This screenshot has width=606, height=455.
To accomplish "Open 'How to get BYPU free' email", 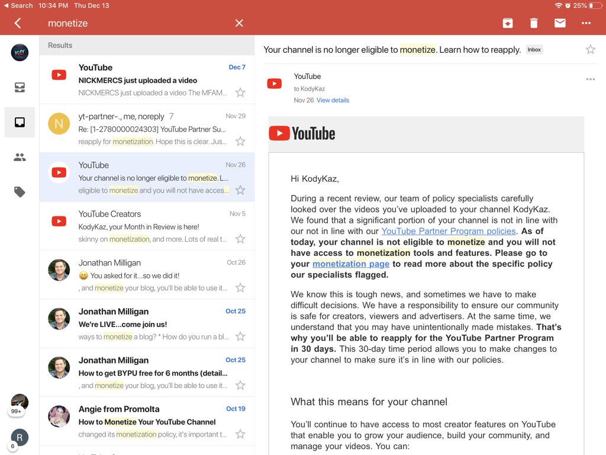I will (147, 372).
